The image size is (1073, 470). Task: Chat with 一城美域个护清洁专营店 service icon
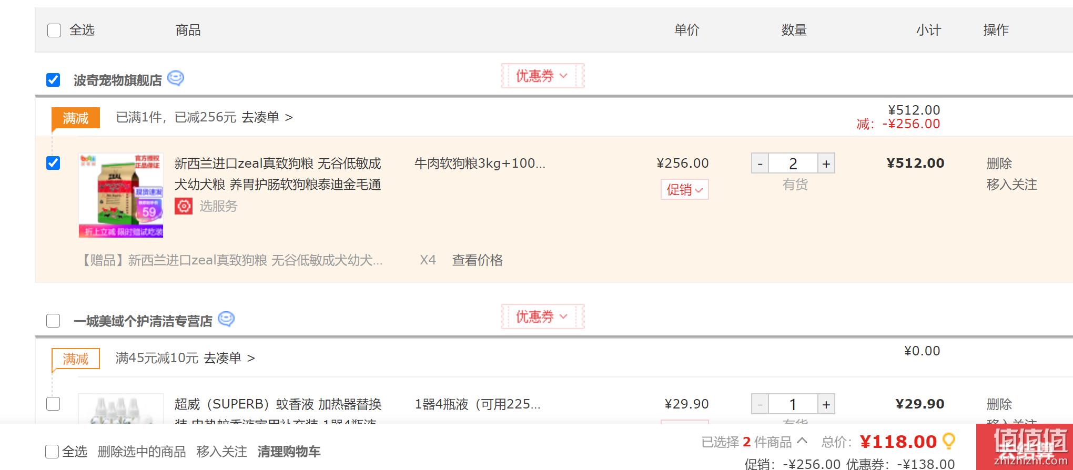226,319
